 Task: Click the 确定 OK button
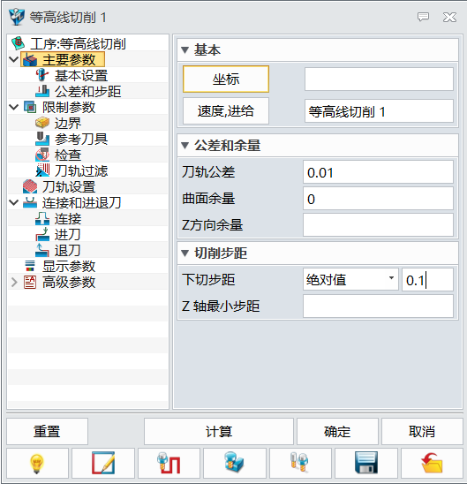click(337, 431)
